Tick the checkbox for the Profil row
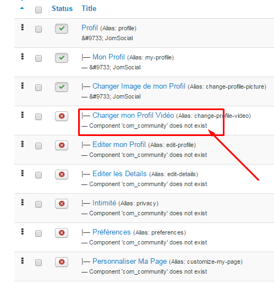The width and height of the screenshot is (274, 283). (39, 29)
